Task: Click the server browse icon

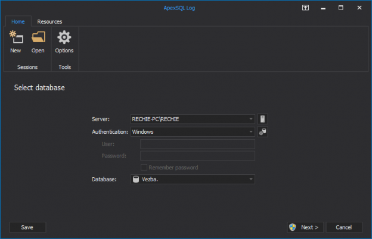Action: [262, 119]
